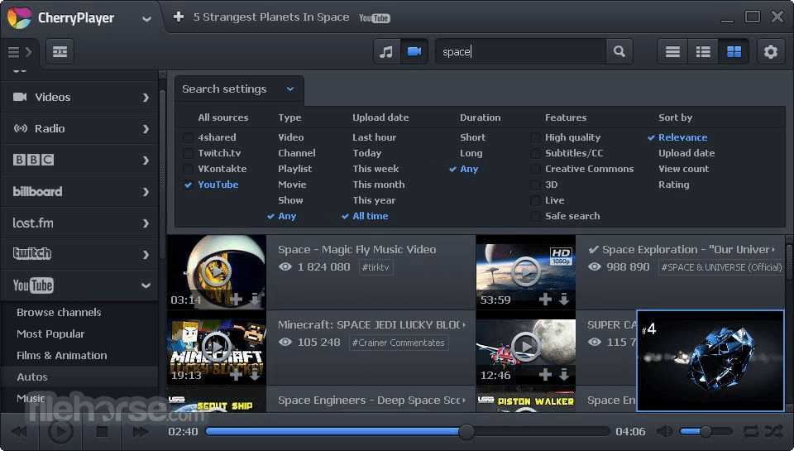Screen dimensions: 794x451
Task: Add a new tab with plus icon
Action: click(x=179, y=17)
